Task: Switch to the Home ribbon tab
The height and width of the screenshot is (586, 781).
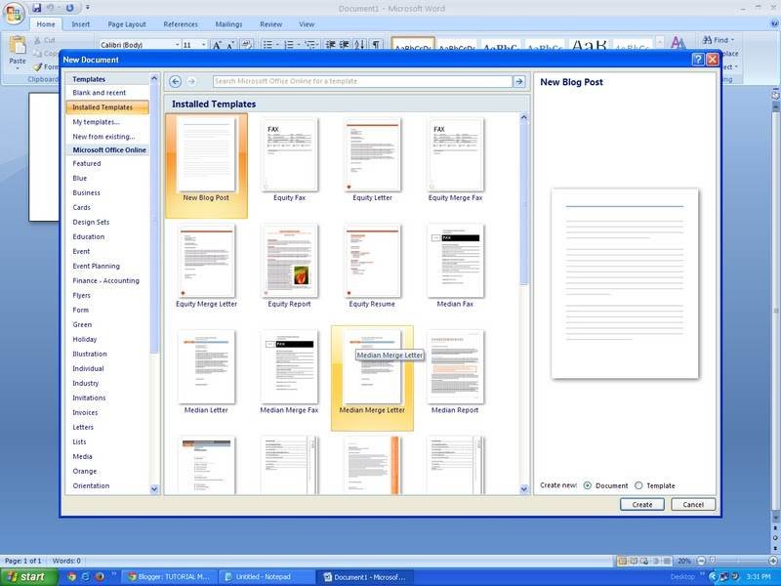Action: [x=46, y=23]
